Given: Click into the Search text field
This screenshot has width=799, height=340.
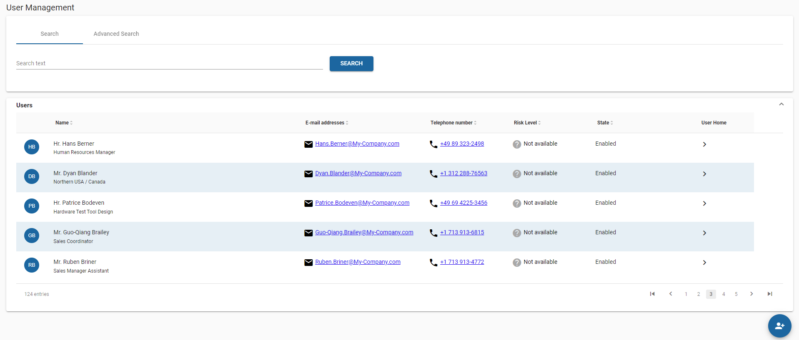Looking at the screenshot, I should 169,63.
